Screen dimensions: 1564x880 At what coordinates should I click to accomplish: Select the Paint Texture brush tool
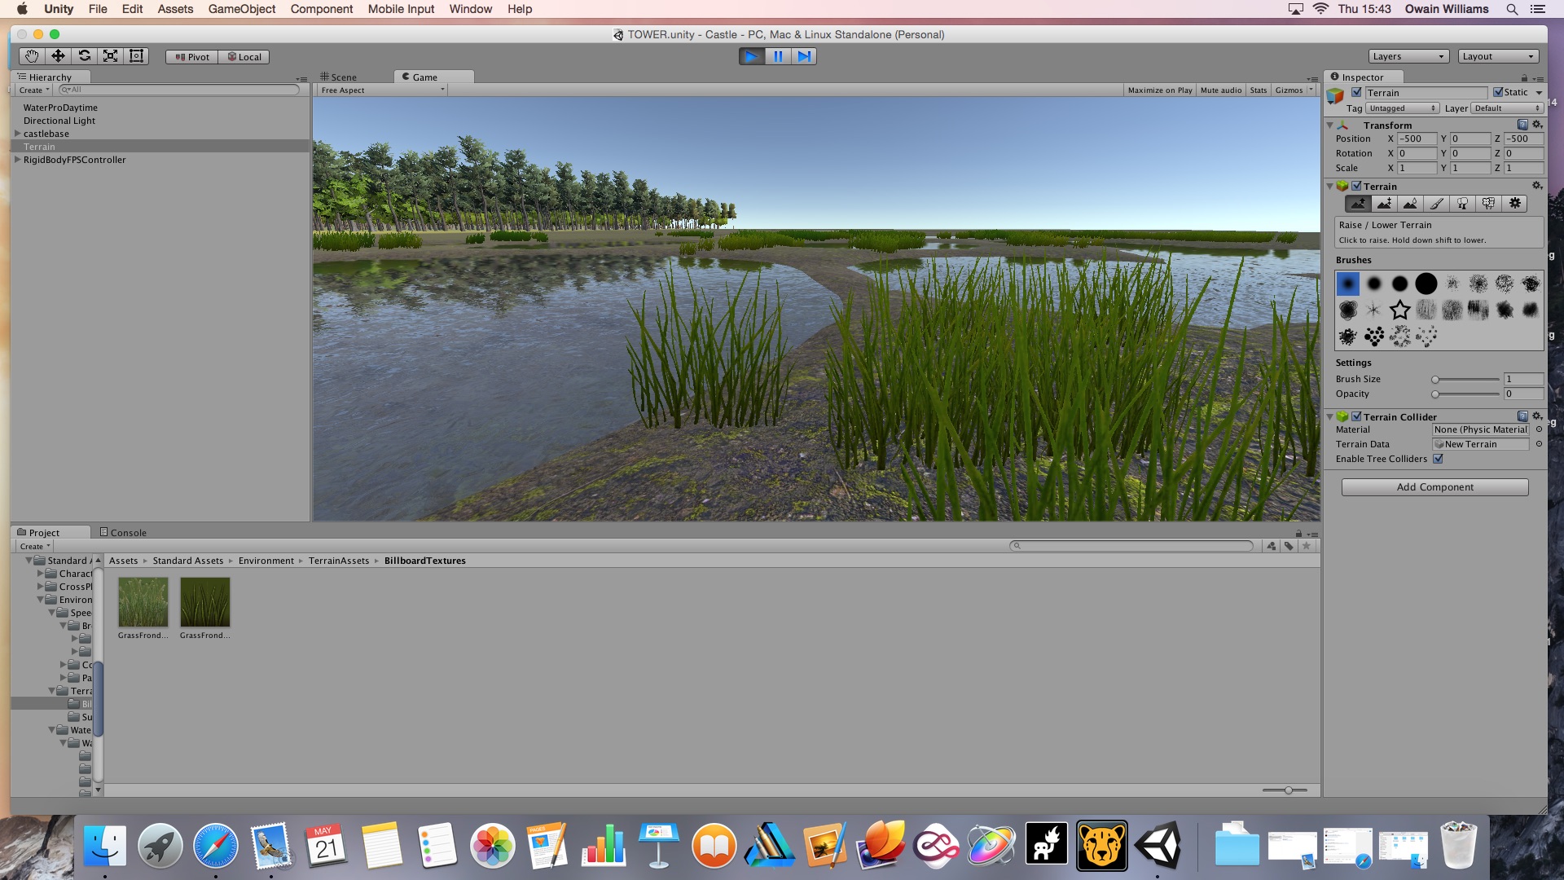1436,204
